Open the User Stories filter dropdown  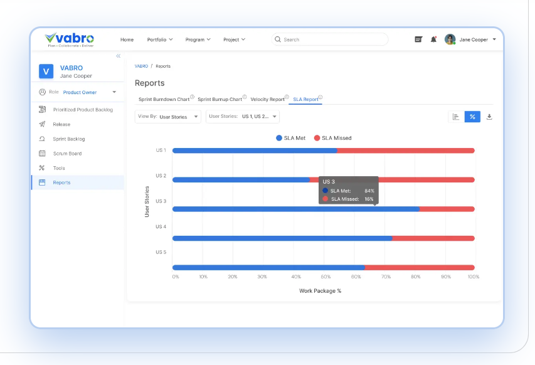[x=242, y=117]
